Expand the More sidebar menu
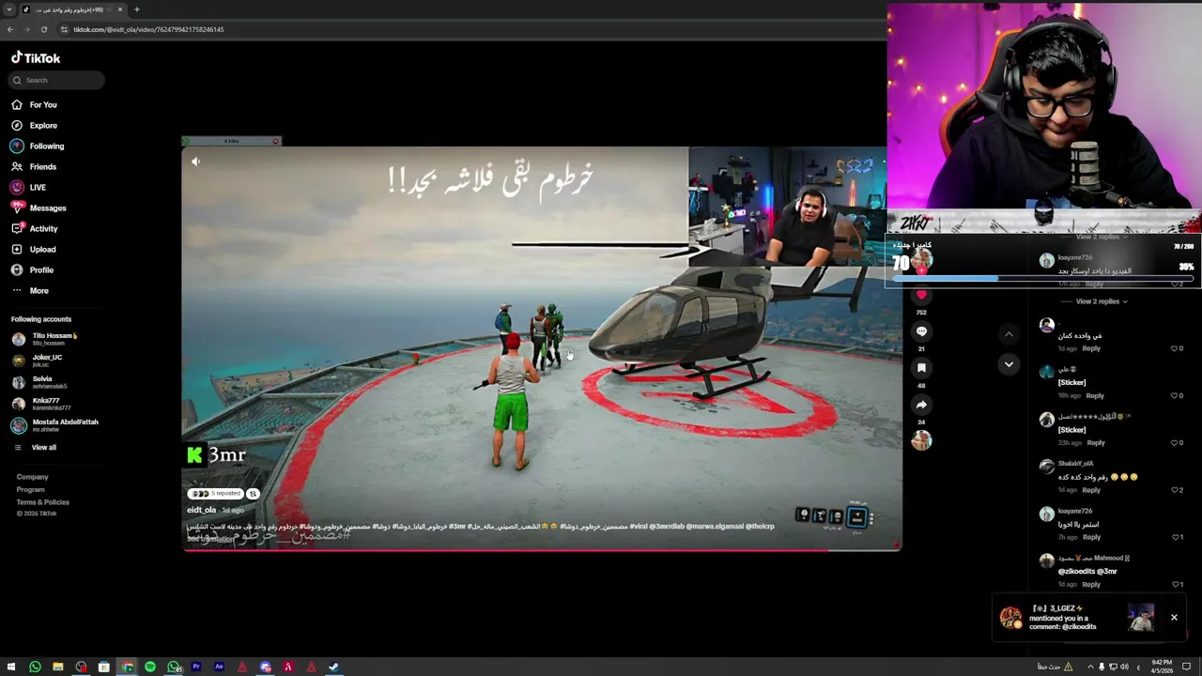Screen dimensions: 1202x676 click(30, 291)
